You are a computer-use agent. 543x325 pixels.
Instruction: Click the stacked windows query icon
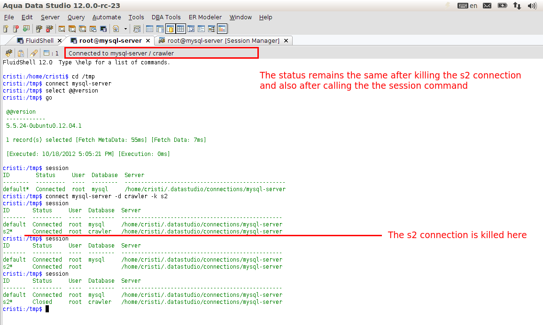[x=93, y=29]
